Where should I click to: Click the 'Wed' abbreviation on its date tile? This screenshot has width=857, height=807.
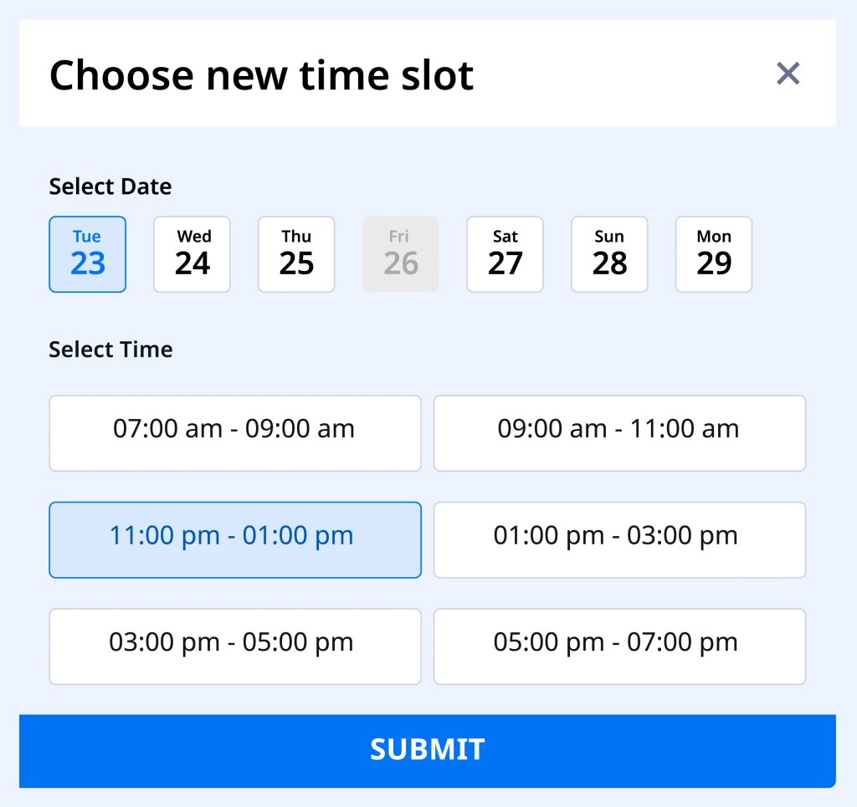pos(193,236)
